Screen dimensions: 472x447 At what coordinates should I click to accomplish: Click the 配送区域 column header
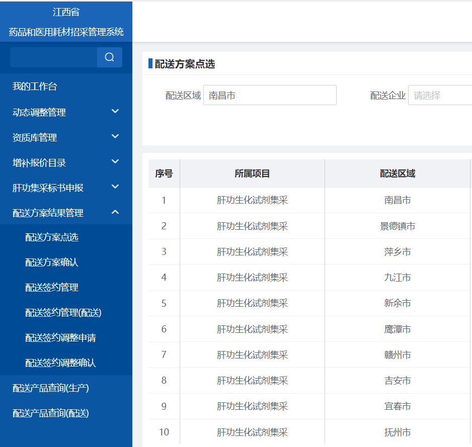[398, 173]
